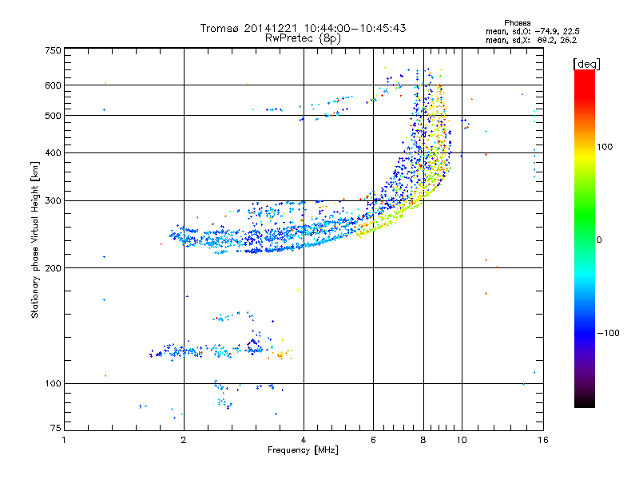
Task: Click the 'mean, sd,O: -74.9, 22.5' value
Action: [532, 31]
